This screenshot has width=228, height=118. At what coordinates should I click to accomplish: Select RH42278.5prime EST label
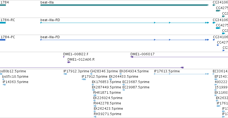click(107, 103)
